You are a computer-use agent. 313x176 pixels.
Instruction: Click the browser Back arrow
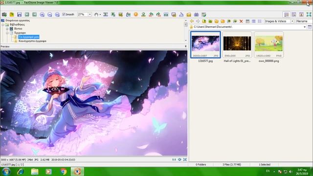192,21
